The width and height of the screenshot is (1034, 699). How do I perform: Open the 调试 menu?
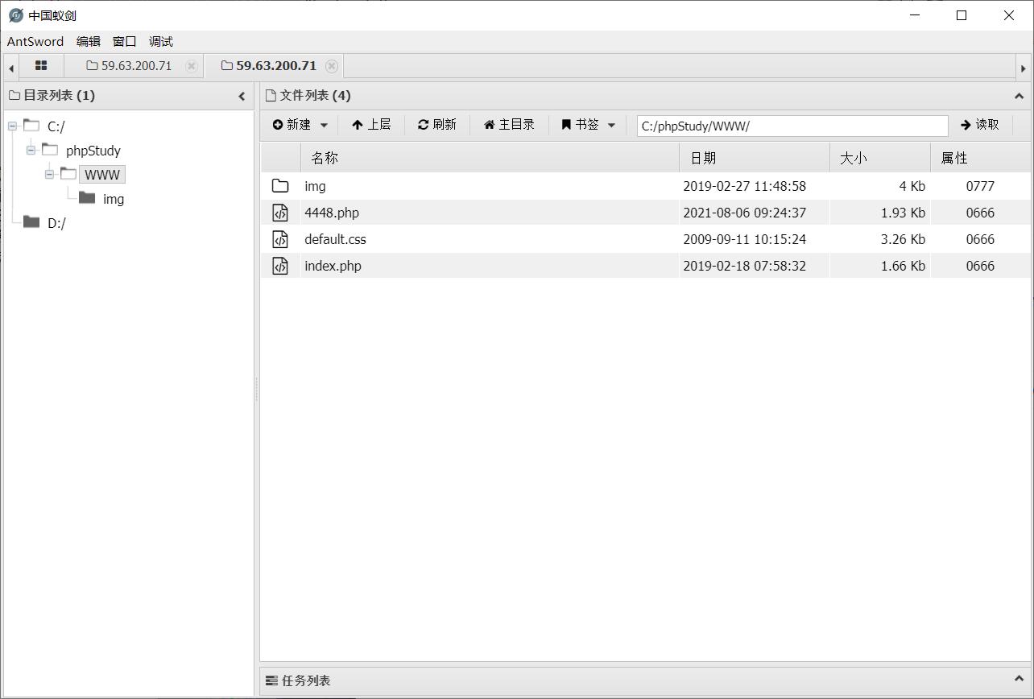point(160,41)
